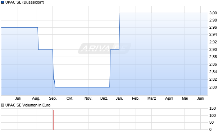The width and height of the screenshot is (223, 133).
Task: Click the 'Aug.' axis label
Action: (36, 98)
